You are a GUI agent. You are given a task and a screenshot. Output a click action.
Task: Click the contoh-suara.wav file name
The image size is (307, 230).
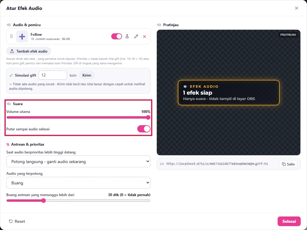coord(48,39)
